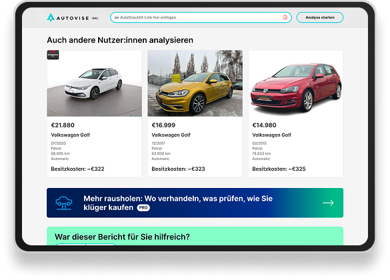Click the PRO badge in the banner
Screen dimensions: 390x280
(143, 207)
